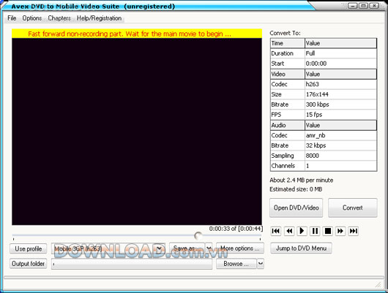Start conversion with Convert button
Screen dimensions: 388x293
point(353,208)
